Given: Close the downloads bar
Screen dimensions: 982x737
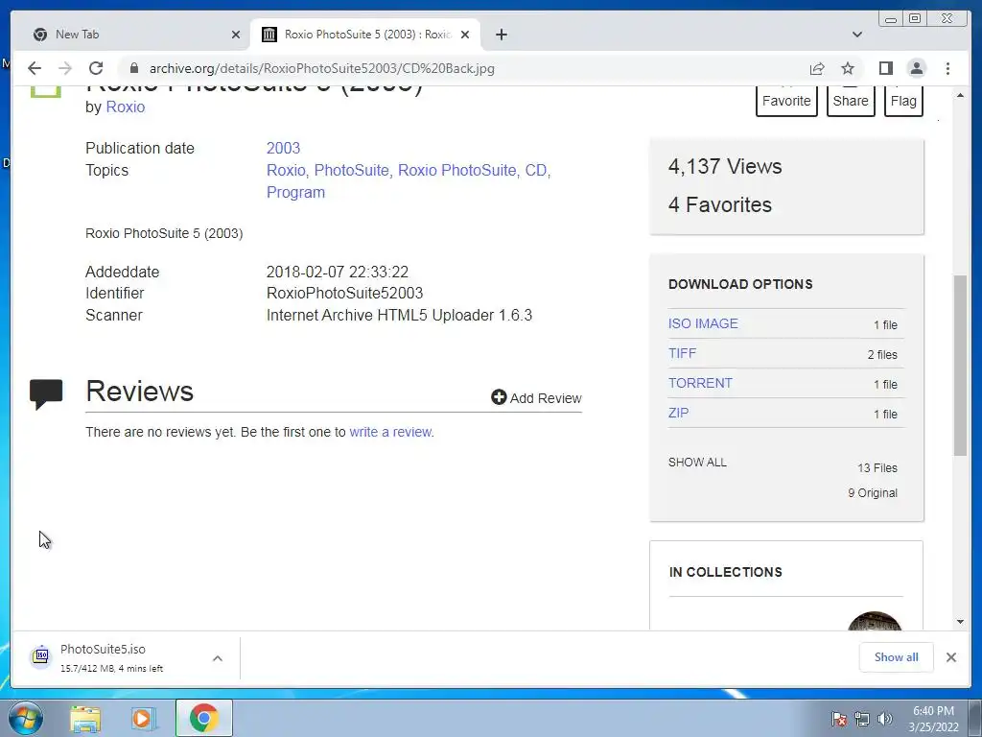Looking at the screenshot, I should pos(950,657).
